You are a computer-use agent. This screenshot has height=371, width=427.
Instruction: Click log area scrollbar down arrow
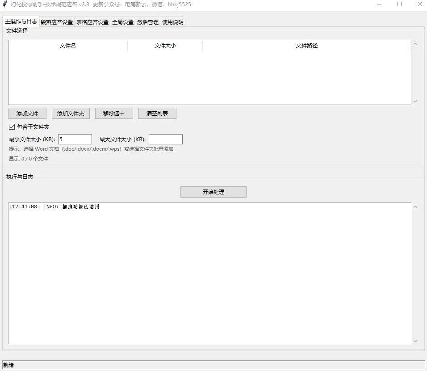click(415, 341)
